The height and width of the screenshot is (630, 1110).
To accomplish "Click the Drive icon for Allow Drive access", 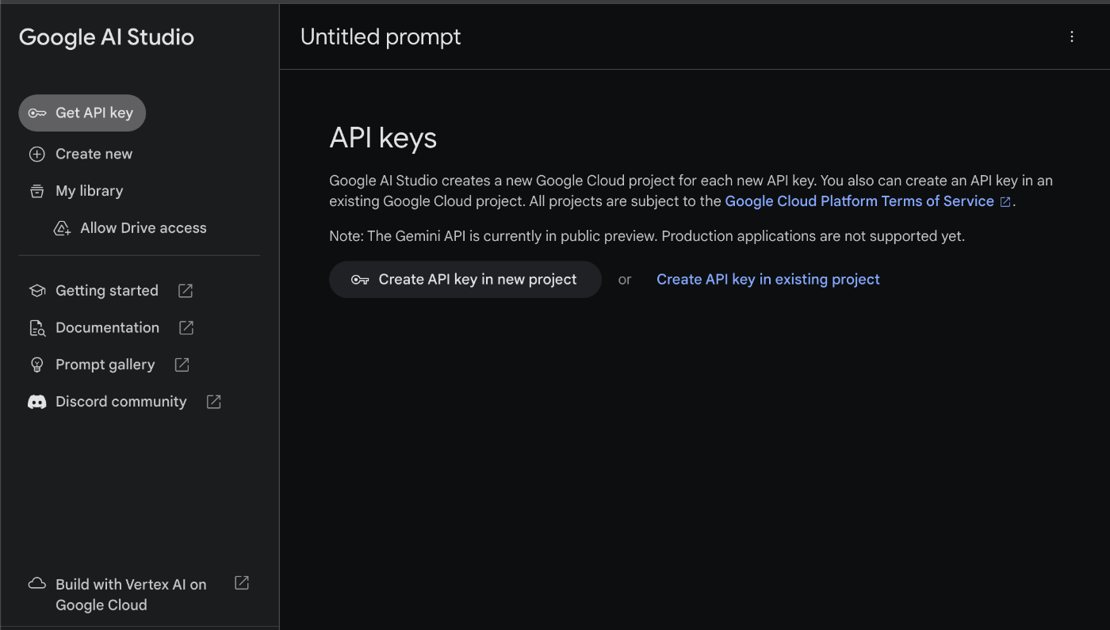I will [x=62, y=228].
